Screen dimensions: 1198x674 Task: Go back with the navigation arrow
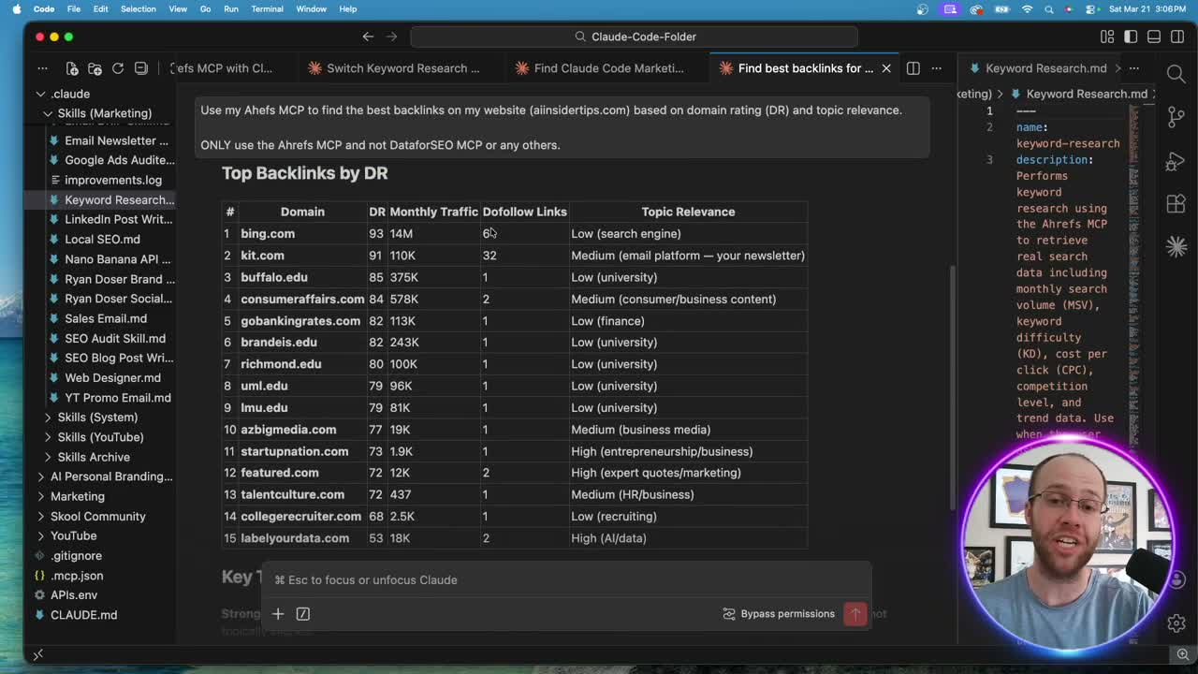click(368, 37)
